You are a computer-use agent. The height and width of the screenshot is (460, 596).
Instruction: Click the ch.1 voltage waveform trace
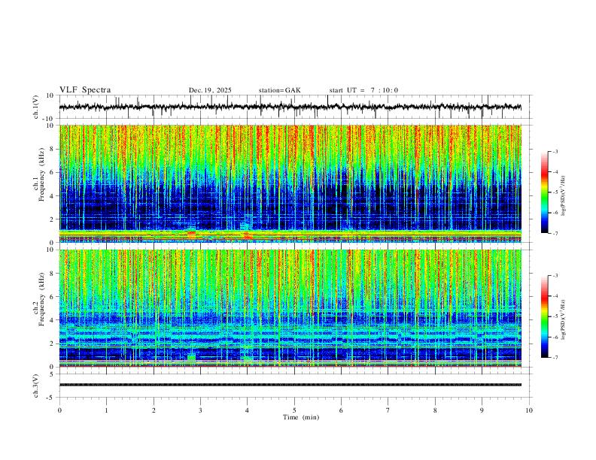(x=290, y=107)
